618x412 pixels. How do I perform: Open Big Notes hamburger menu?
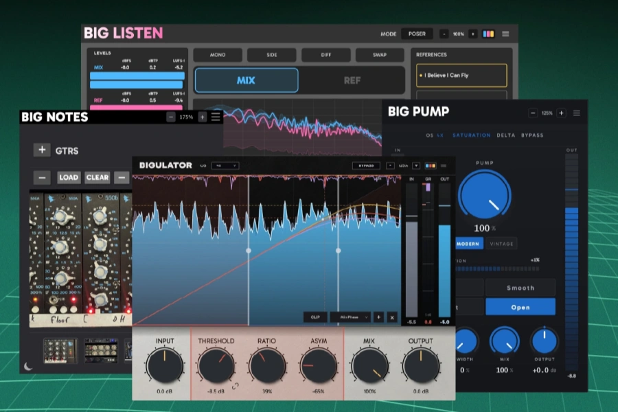point(216,117)
